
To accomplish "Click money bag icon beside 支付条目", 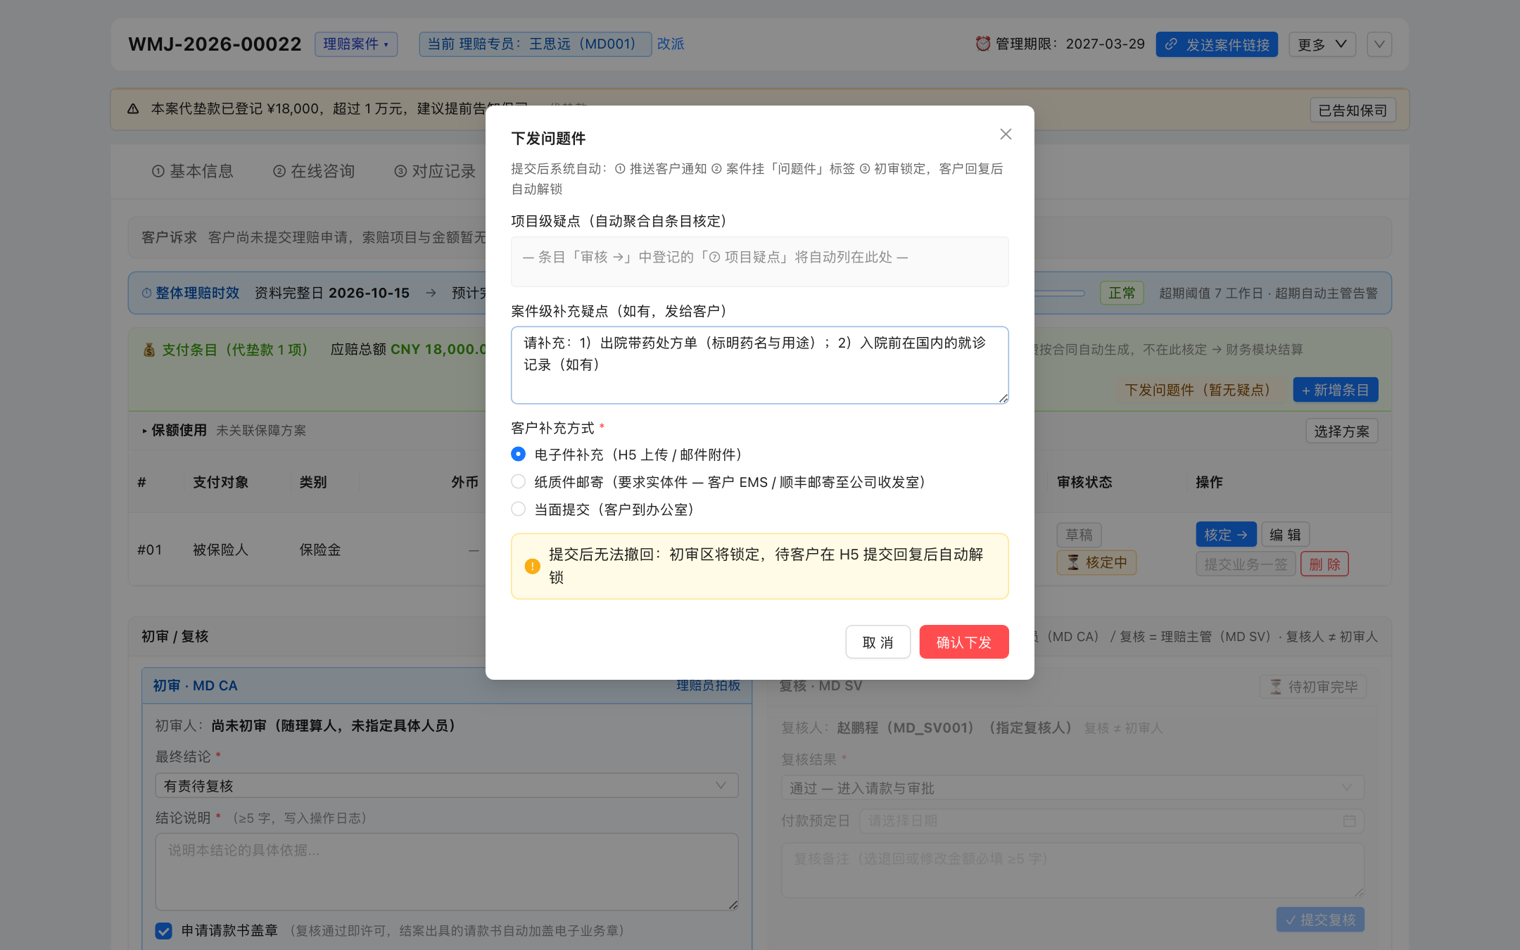I will coord(149,349).
